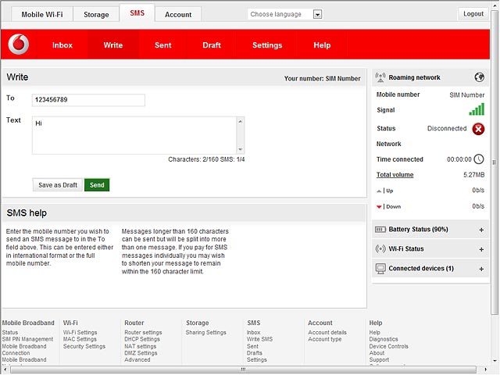Open the footer Write SMS link
The width and height of the screenshot is (500, 375).
[259, 339]
